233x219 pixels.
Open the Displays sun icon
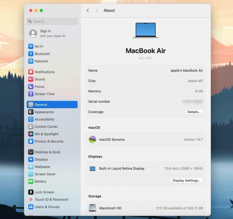coord(31,159)
